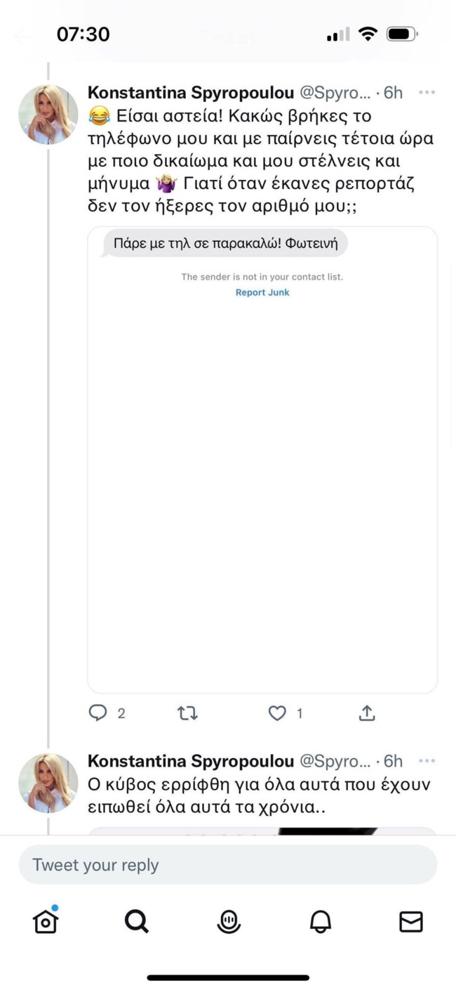Open first tweet's profile avatar
456x990 pixels.
click(x=48, y=115)
